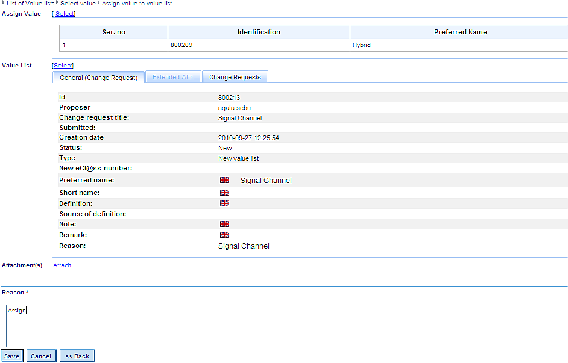Switch to the Change Requests tab
The height and width of the screenshot is (363, 568).
click(235, 77)
